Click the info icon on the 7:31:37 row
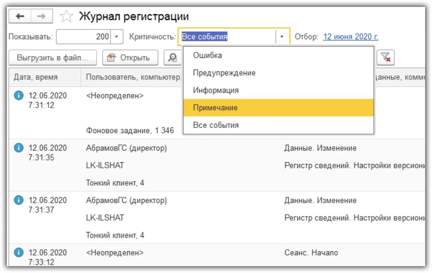Viewport: 432px width, 273px height. pyautogui.click(x=19, y=200)
